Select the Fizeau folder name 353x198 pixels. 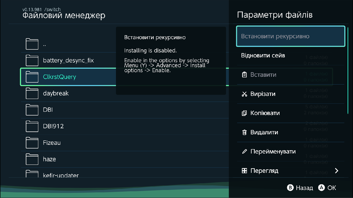click(52, 143)
